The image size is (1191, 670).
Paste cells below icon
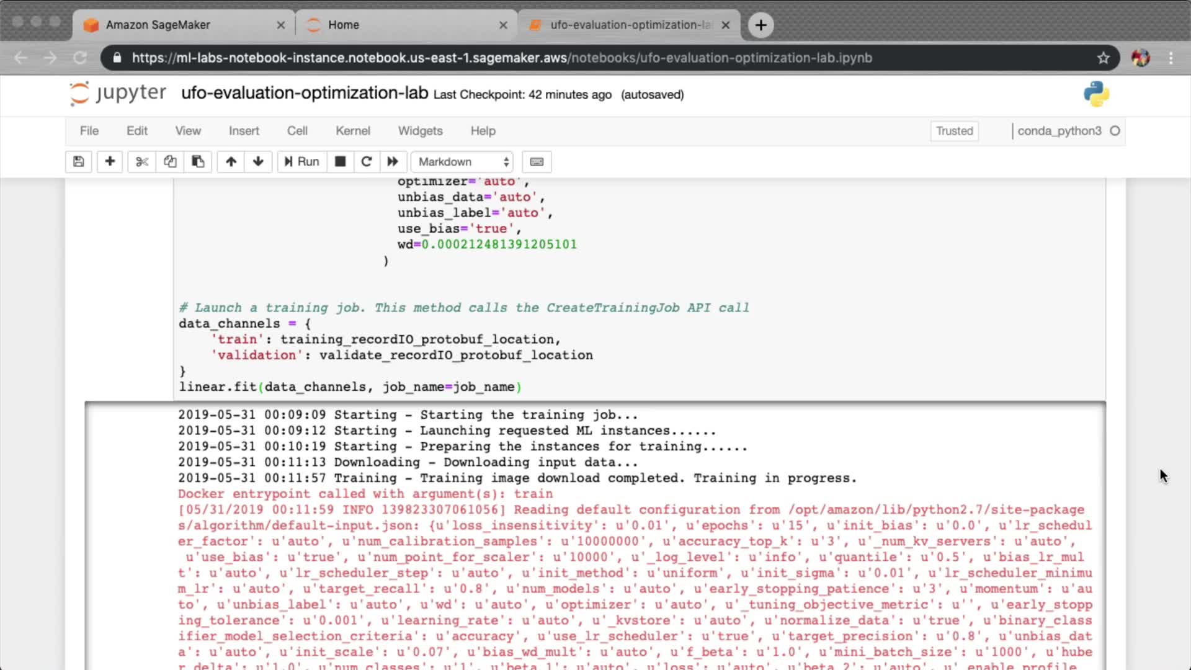pos(198,162)
